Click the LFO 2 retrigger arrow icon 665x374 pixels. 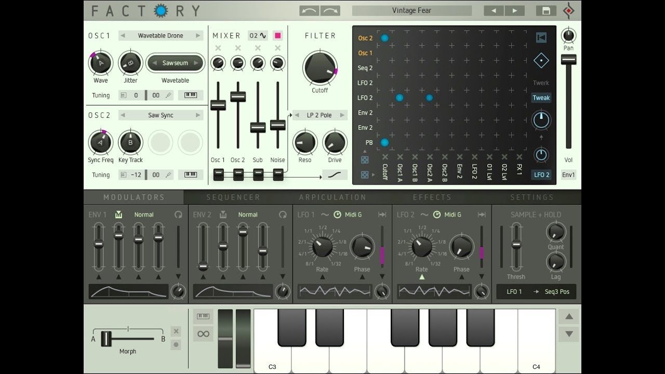point(482,215)
